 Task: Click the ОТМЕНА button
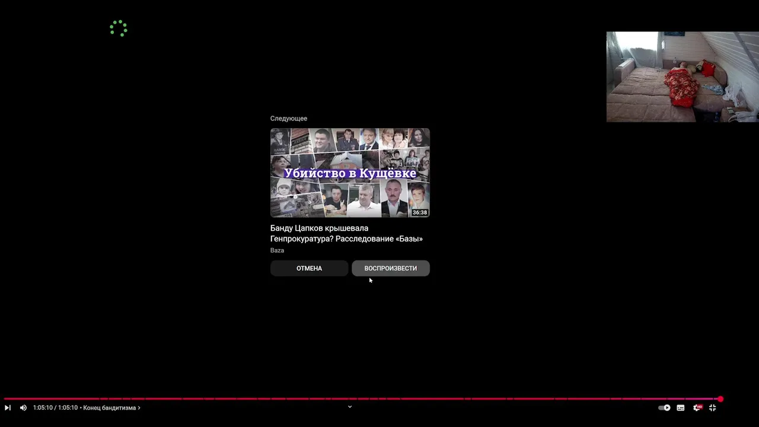tap(309, 268)
